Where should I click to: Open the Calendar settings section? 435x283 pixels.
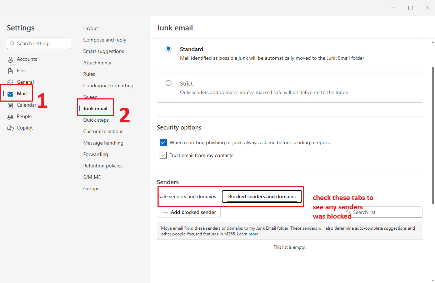tap(26, 105)
